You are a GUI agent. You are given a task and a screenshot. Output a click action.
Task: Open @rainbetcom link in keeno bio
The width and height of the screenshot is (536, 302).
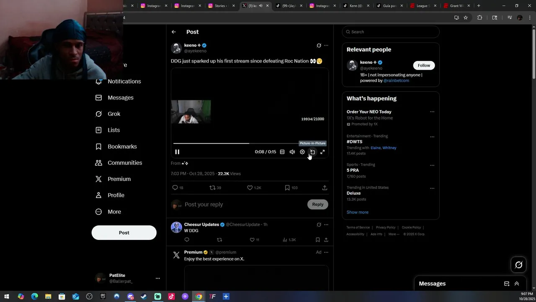[396, 81]
